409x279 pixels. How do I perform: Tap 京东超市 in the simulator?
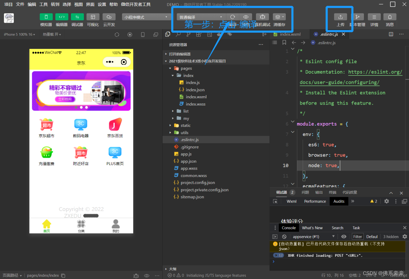(x=47, y=128)
